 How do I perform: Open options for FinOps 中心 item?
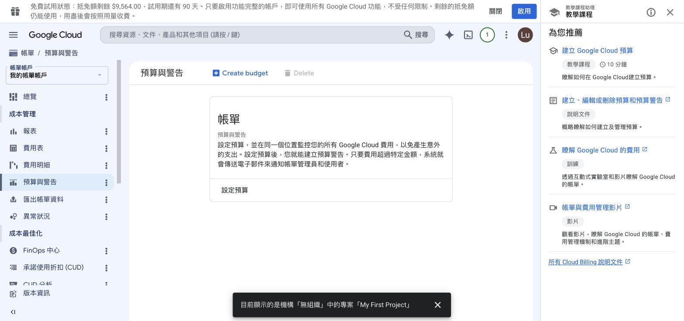[106, 251]
